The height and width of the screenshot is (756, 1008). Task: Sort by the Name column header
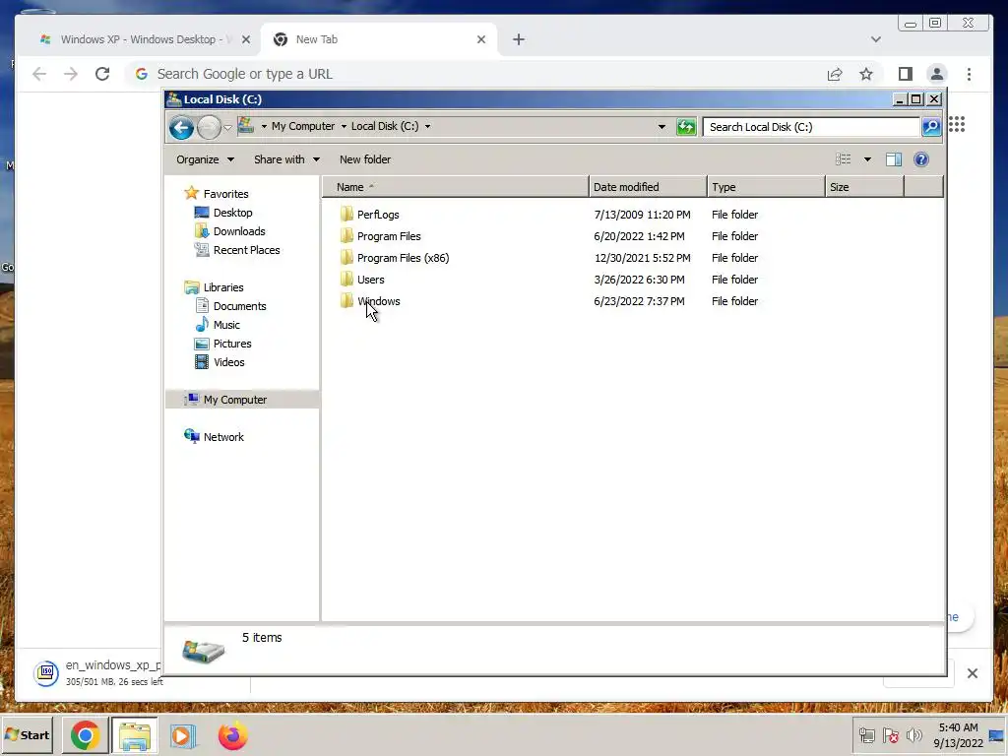point(455,187)
